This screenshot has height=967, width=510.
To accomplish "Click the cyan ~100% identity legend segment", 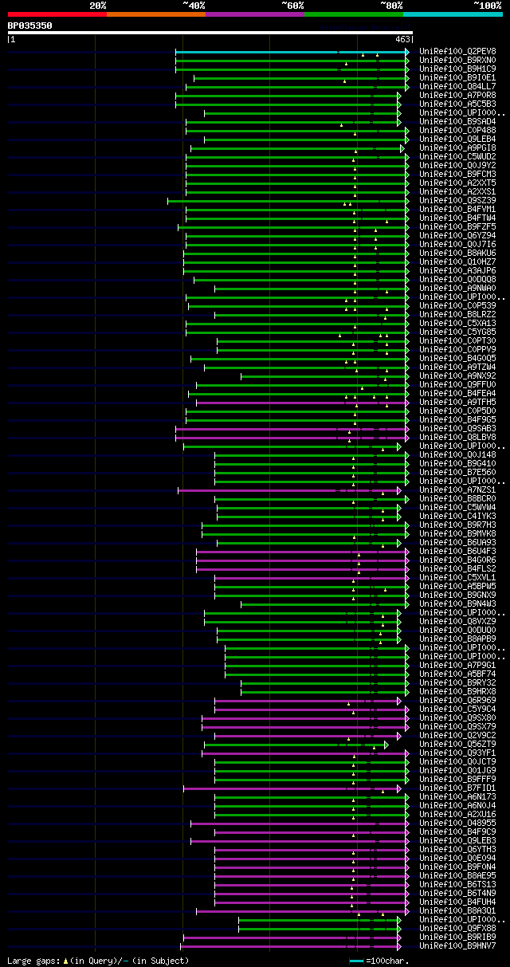I will pos(453,14).
